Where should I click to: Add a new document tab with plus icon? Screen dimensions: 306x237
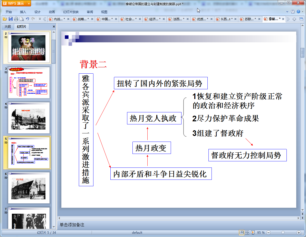pyautogui.click(x=294, y=19)
